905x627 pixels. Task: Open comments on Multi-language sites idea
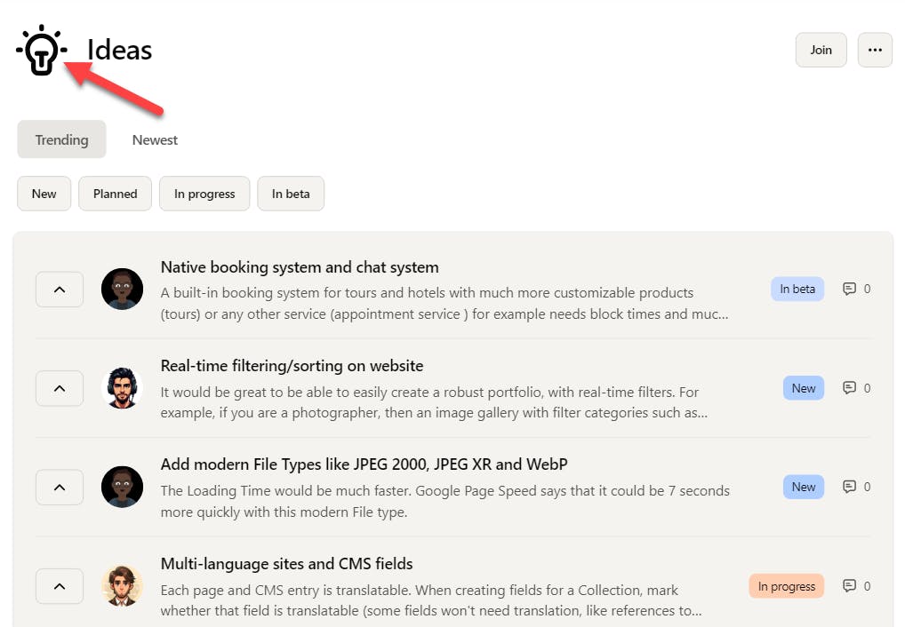(856, 586)
